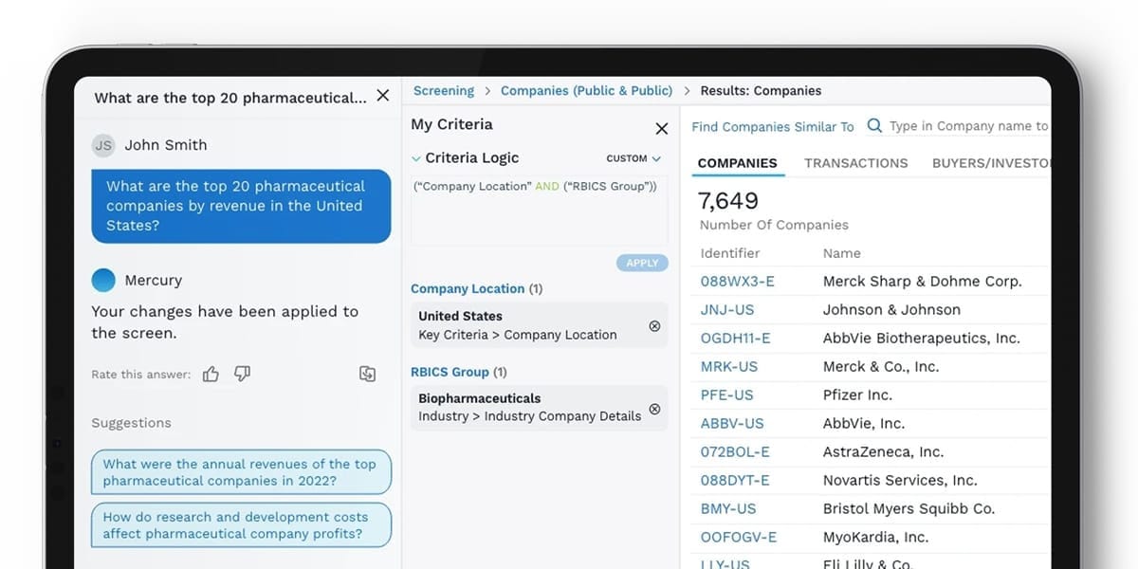Open identifier ABBV-US
Image resolution: width=1138 pixels, height=569 pixels.
pyautogui.click(x=732, y=424)
